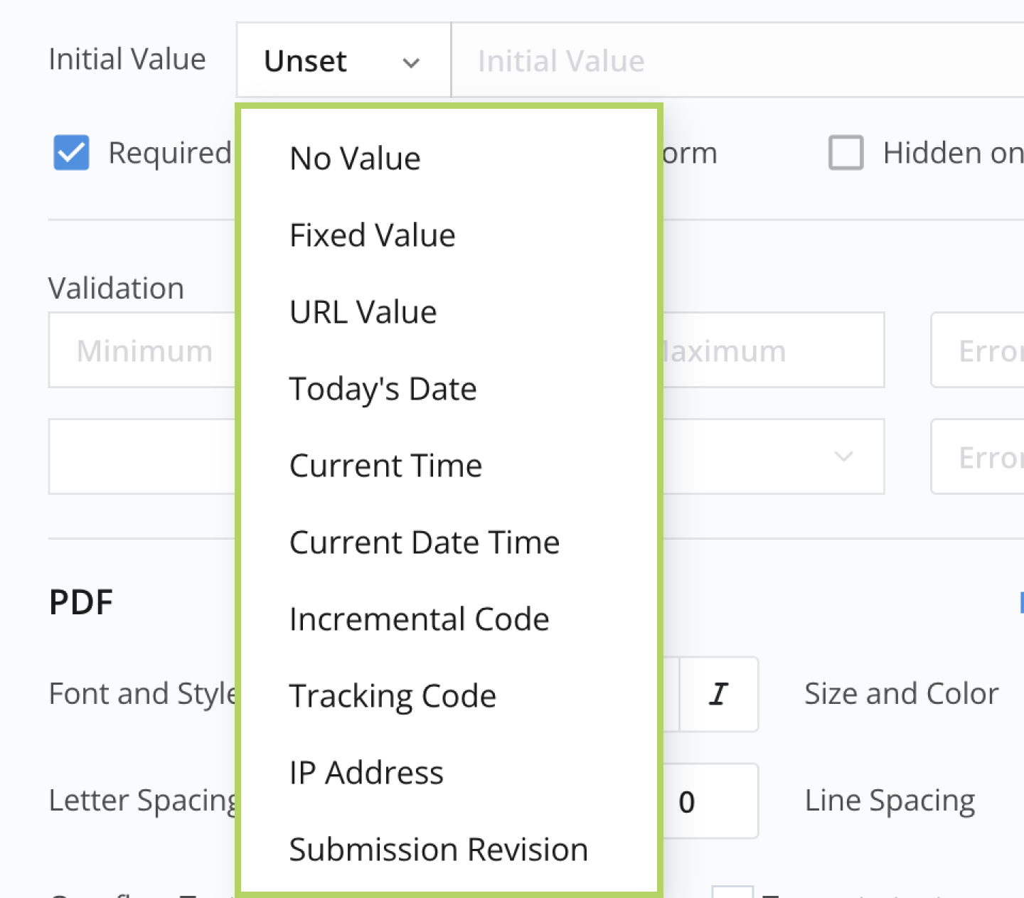
Task: Select Today's Date option
Action: pyautogui.click(x=383, y=389)
